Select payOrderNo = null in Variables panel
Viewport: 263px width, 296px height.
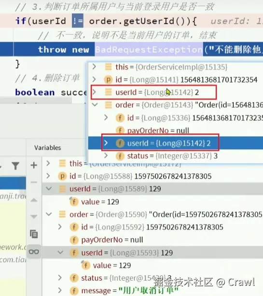(x=152, y=240)
